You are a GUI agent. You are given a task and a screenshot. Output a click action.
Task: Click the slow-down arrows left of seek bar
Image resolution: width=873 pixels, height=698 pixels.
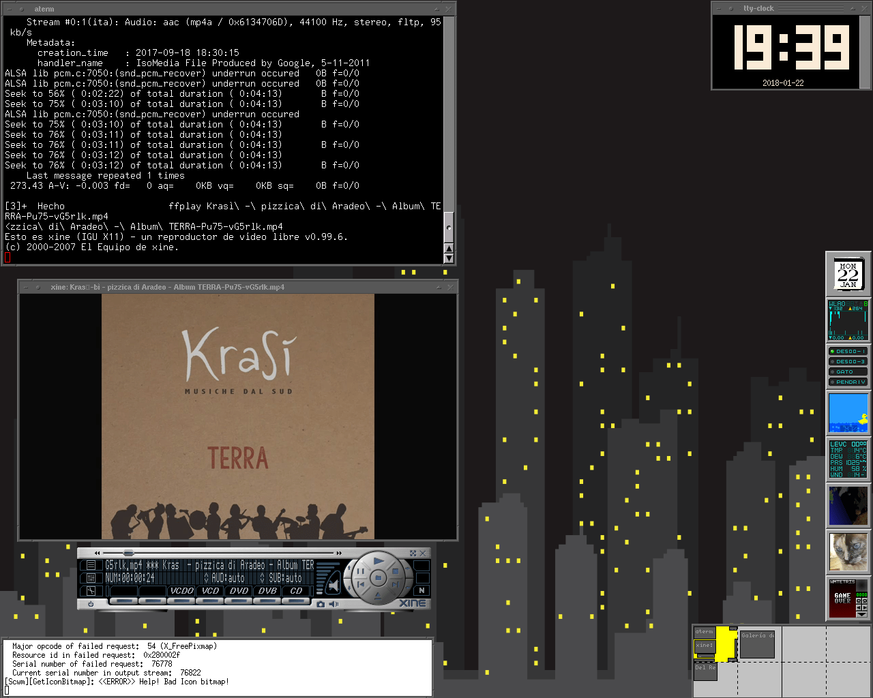(98, 553)
